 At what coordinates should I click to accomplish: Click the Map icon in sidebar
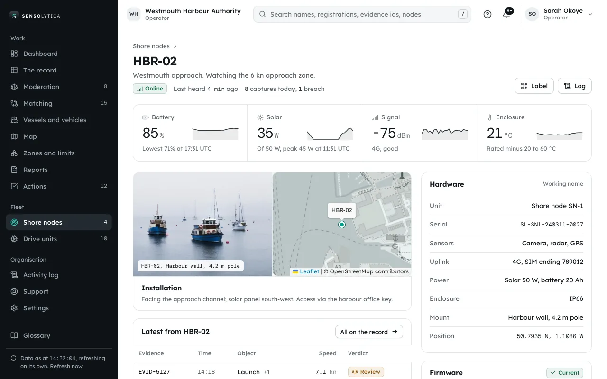(14, 136)
